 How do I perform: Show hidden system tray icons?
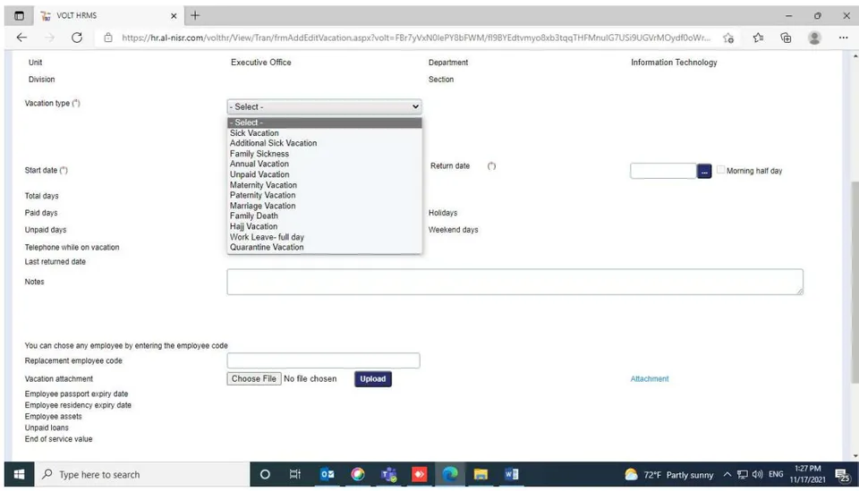(727, 475)
